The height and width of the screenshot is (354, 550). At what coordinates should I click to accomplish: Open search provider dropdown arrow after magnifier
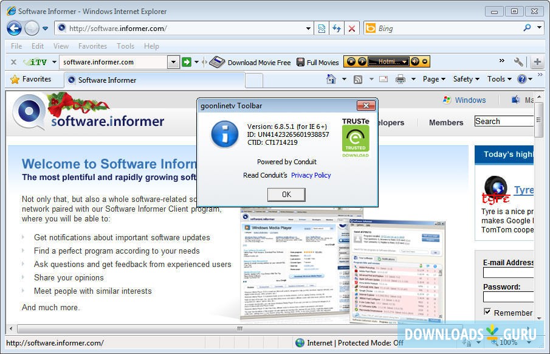pyautogui.click(x=539, y=27)
